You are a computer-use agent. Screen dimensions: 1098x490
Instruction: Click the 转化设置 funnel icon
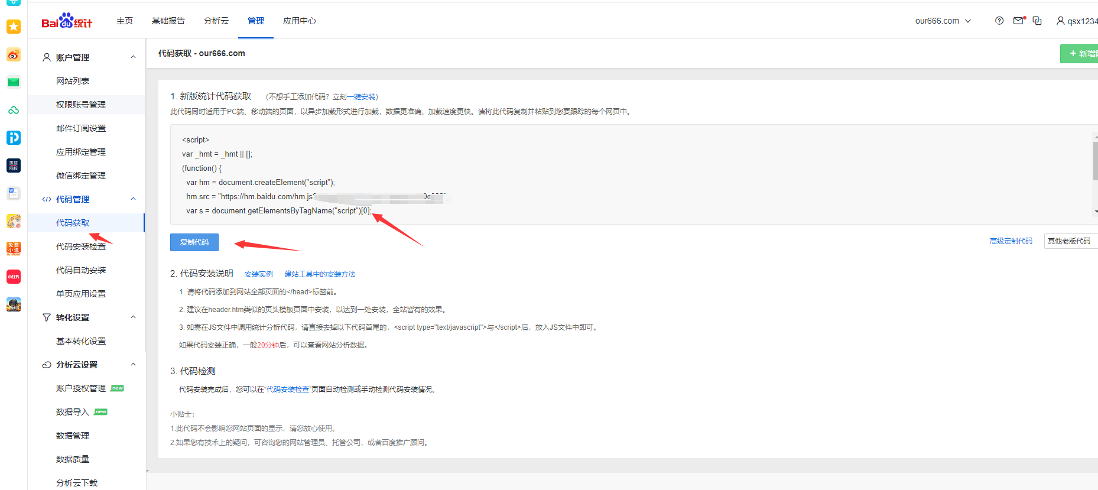point(47,317)
